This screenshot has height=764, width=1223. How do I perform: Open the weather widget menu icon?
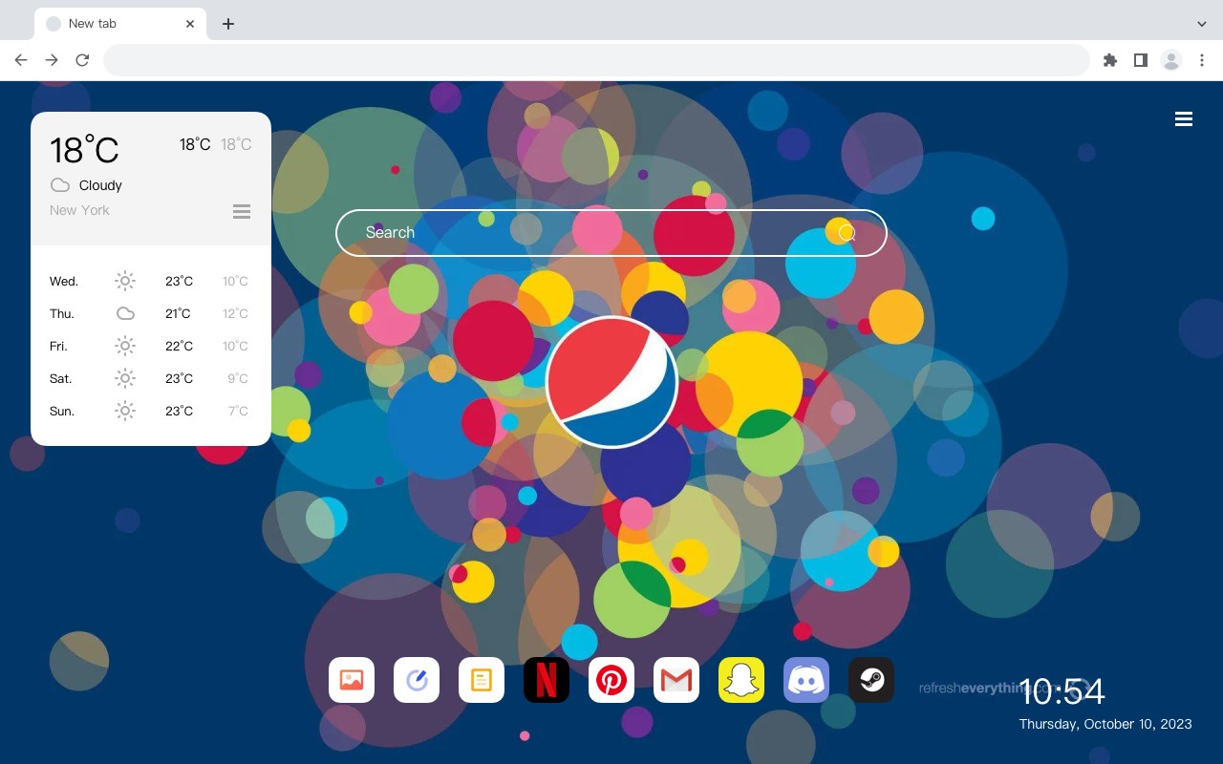(x=242, y=211)
